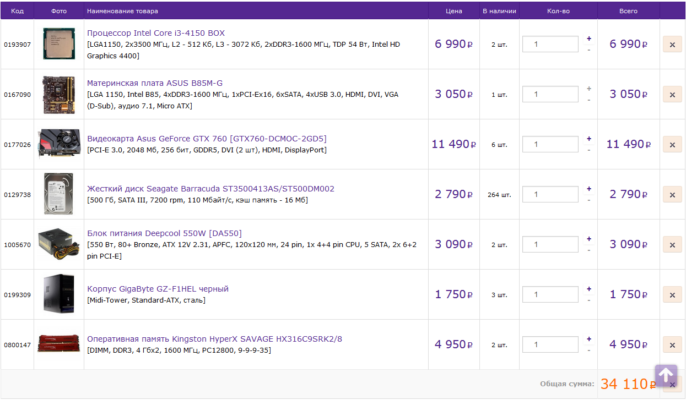Open Корпус GigaByte GZ-F1HEL product page
The height and width of the screenshot is (400, 686).
pyautogui.click(x=158, y=289)
